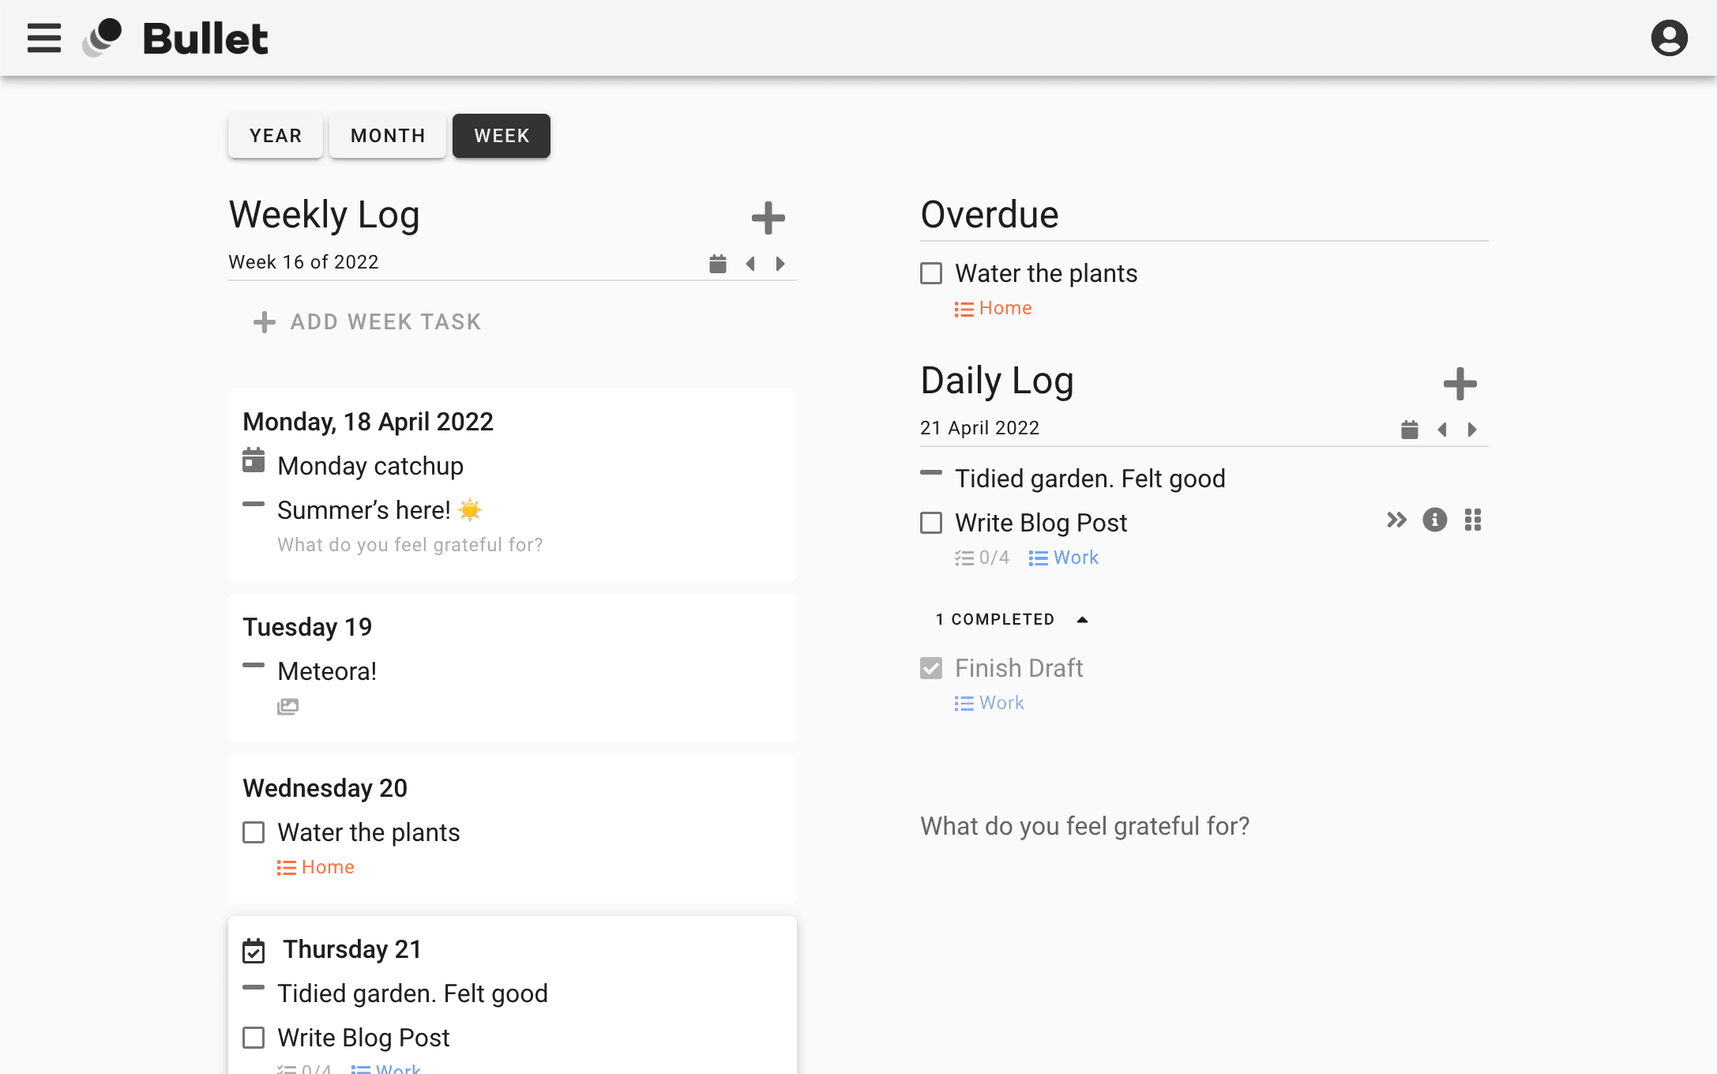Click the plus icon to add Daily Log entry

pos(1460,385)
